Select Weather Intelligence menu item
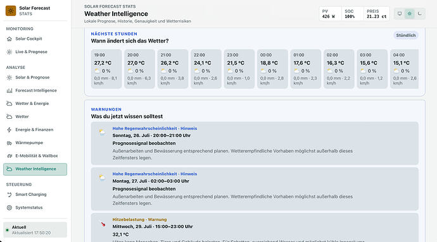Viewport: 437px width, 242px height. 35,169
